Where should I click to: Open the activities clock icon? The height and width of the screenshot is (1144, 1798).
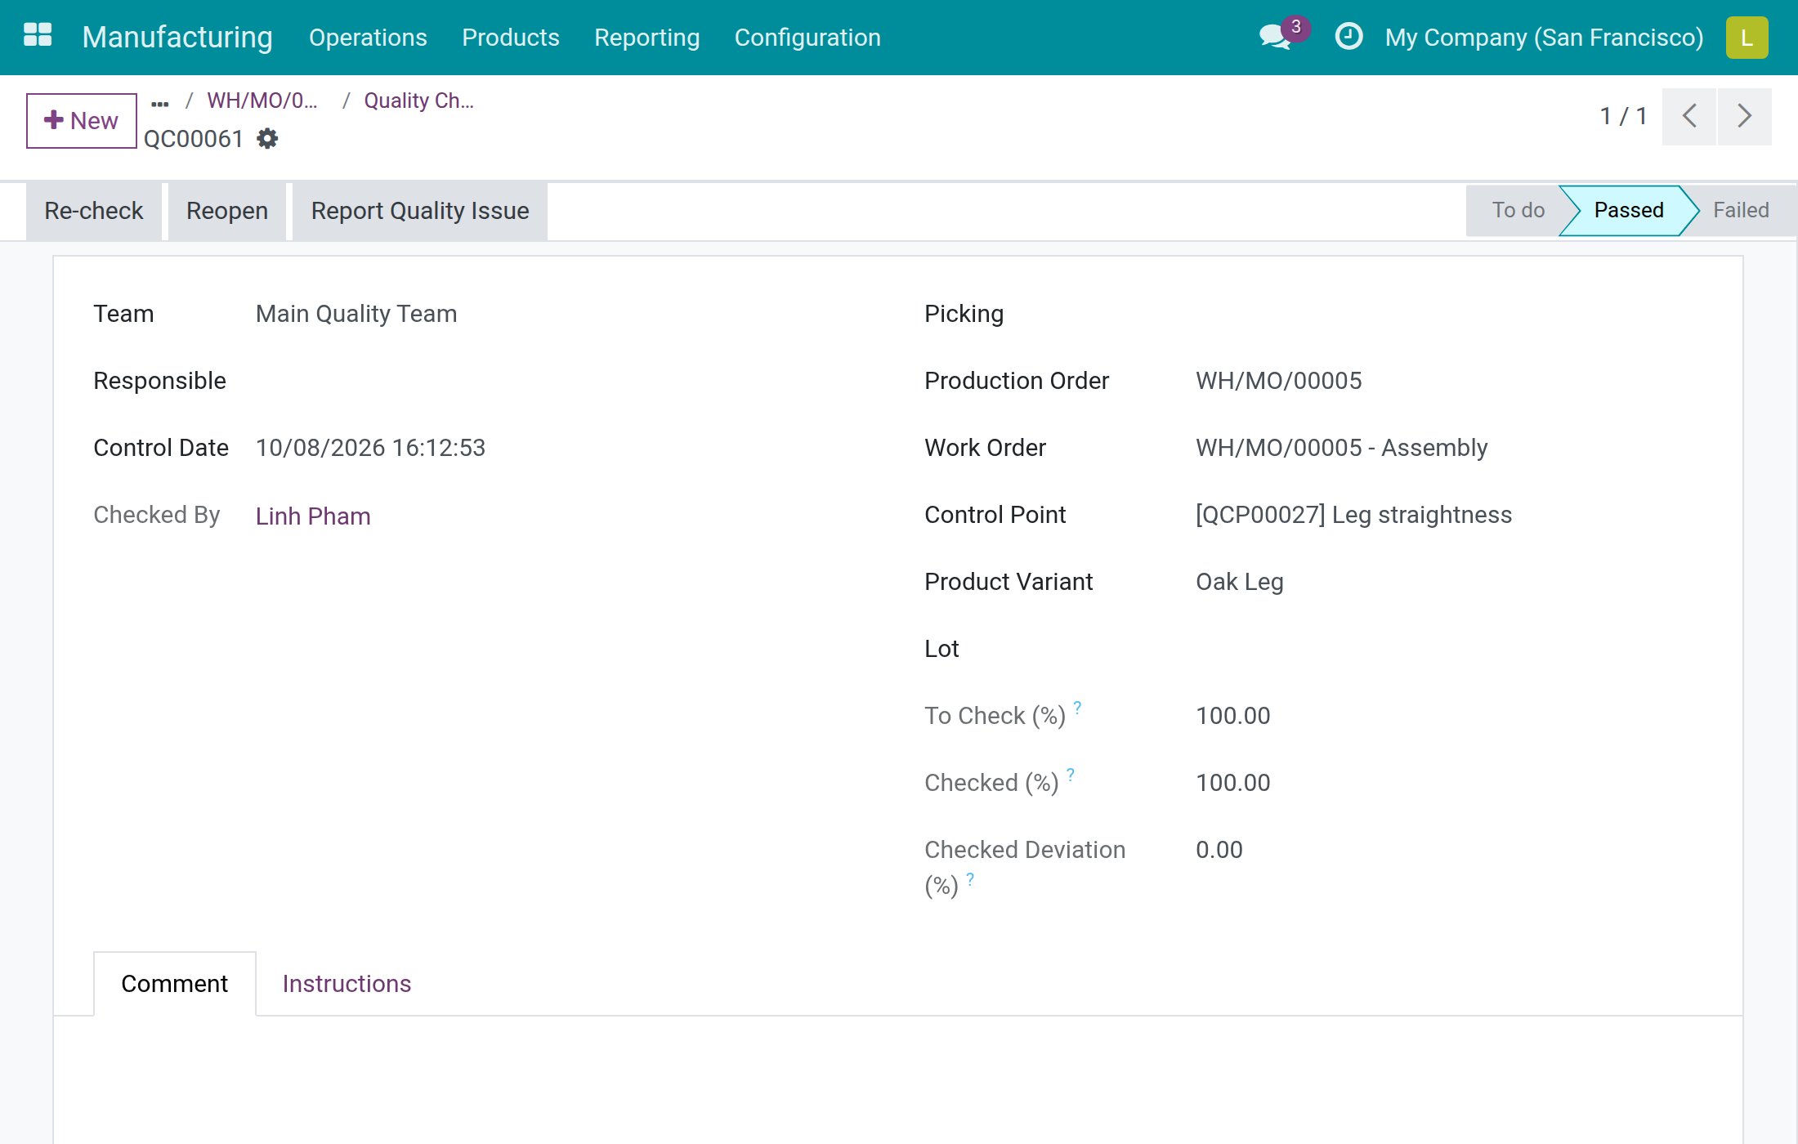click(1348, 37)
